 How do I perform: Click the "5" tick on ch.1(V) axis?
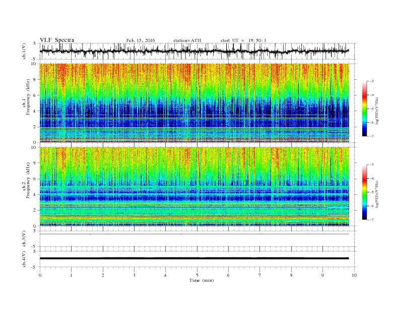tap(35, 43)
